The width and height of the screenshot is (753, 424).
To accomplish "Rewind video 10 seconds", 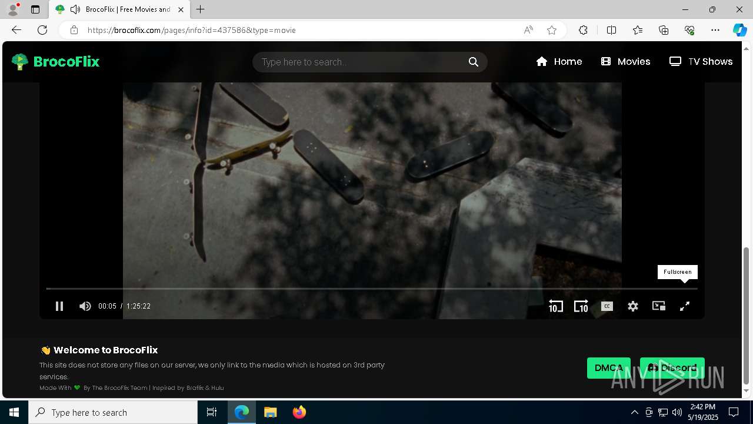I will click(555, 306).
